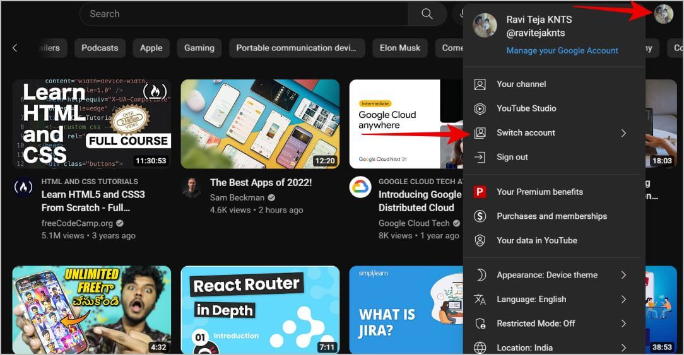
Task: Click profile picture beside Ravi Teja KNTS
Action: (x=485, y=25)
